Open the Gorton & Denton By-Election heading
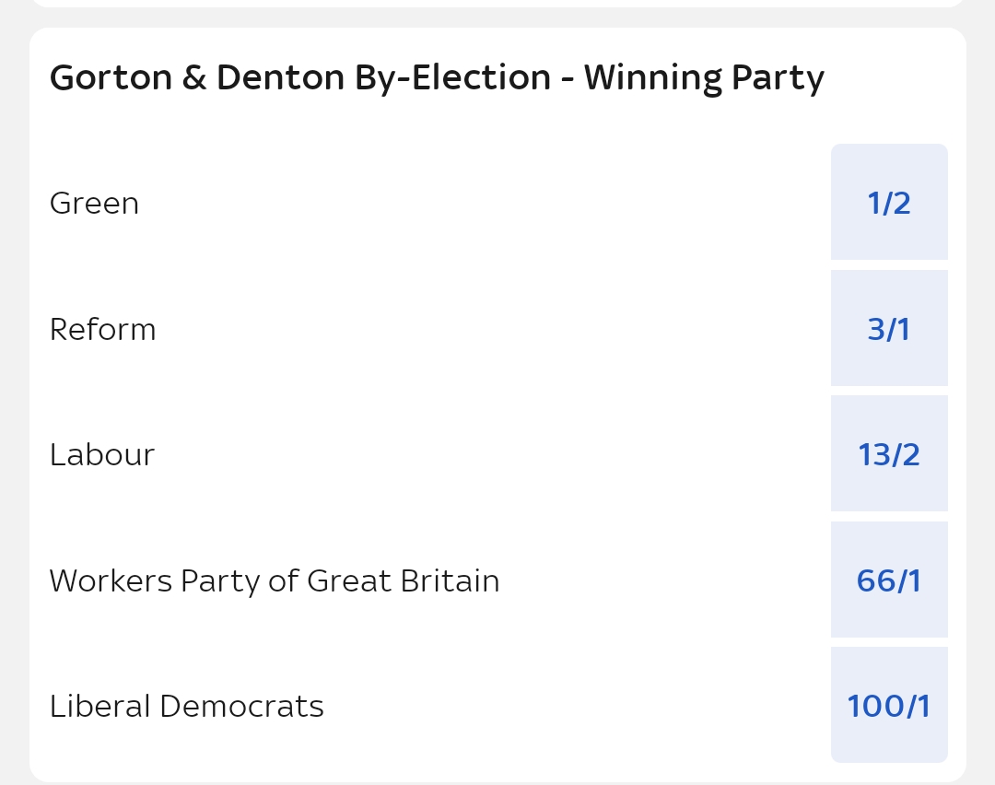This screenshot has width=995, height=785. point(299,78)
